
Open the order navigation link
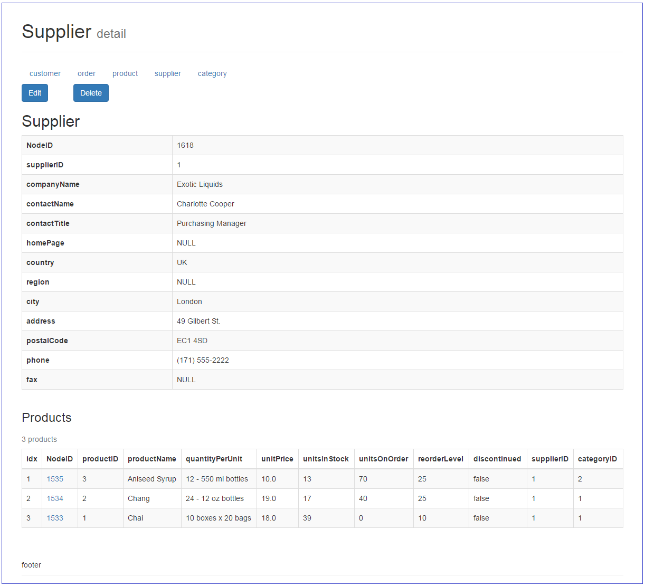(x=86, y=73)
